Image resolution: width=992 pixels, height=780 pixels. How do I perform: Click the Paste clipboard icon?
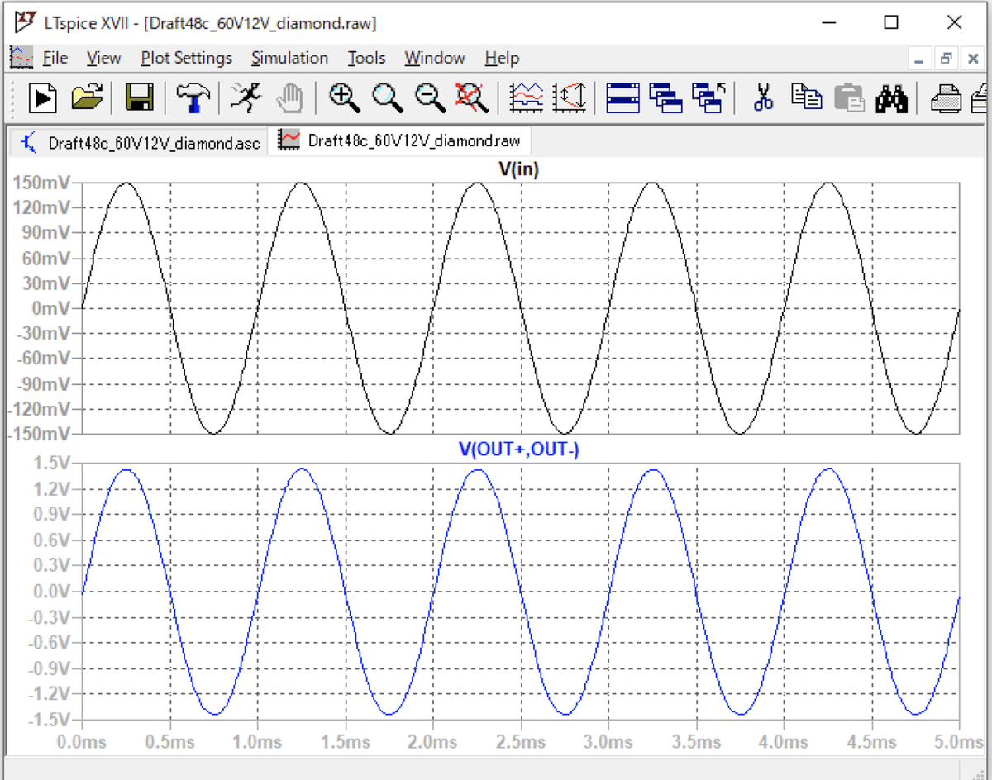point(849,98)
